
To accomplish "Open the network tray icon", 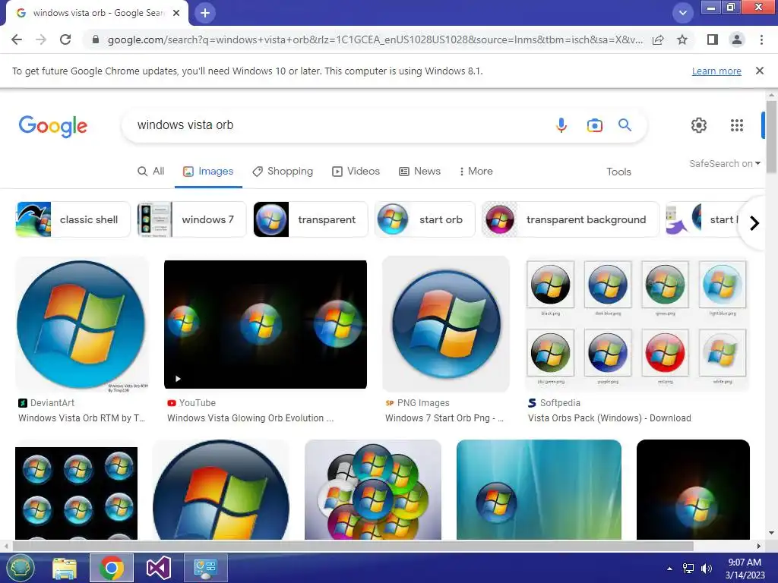I will [x=688, y=569].
